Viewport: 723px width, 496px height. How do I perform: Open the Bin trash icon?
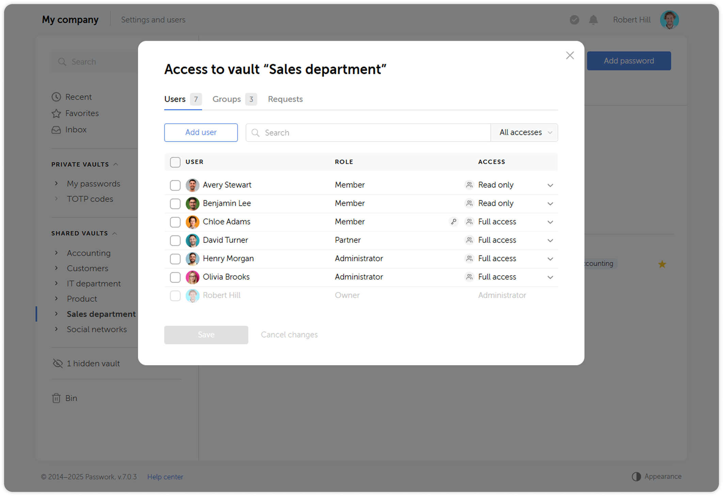click(x=57, y=398)
